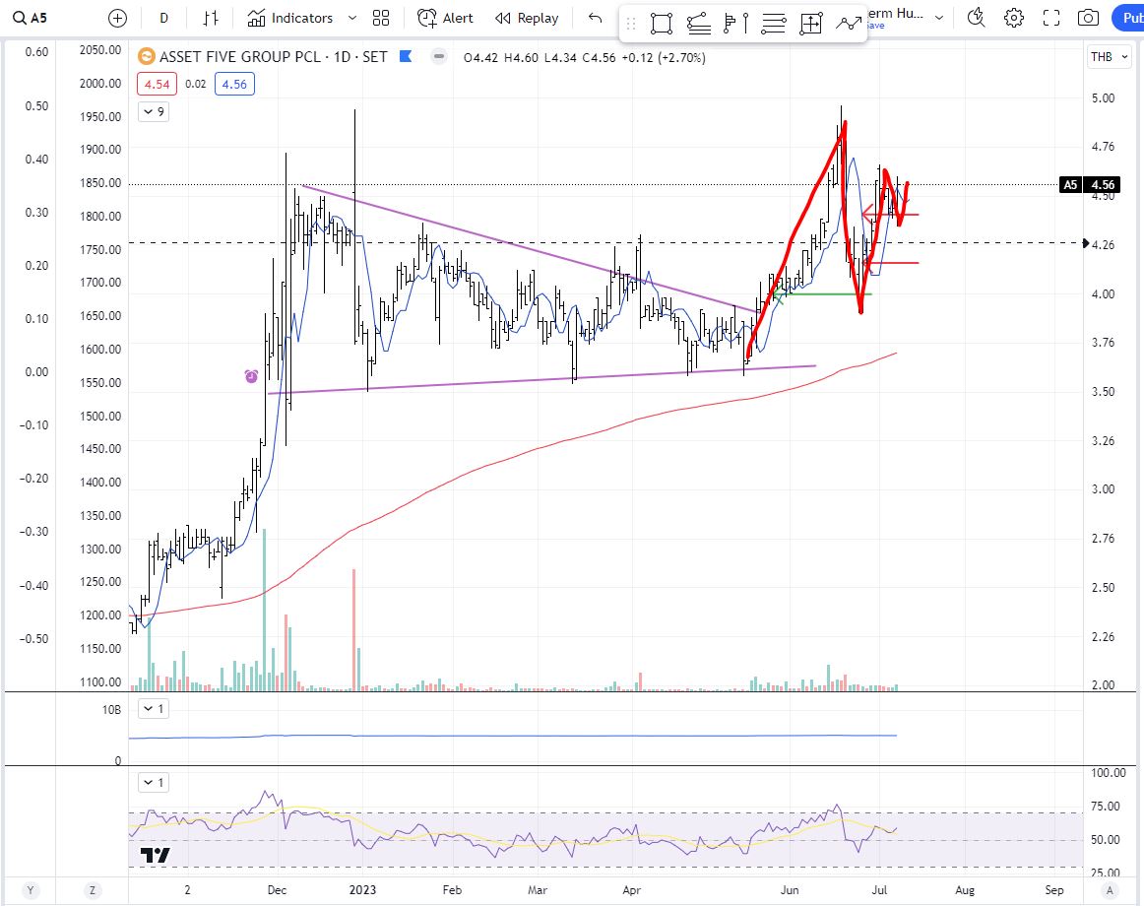Grab the favorites toolbar drag handle
The height and width of the screenshot is (906, 1144).
(632, 24)
